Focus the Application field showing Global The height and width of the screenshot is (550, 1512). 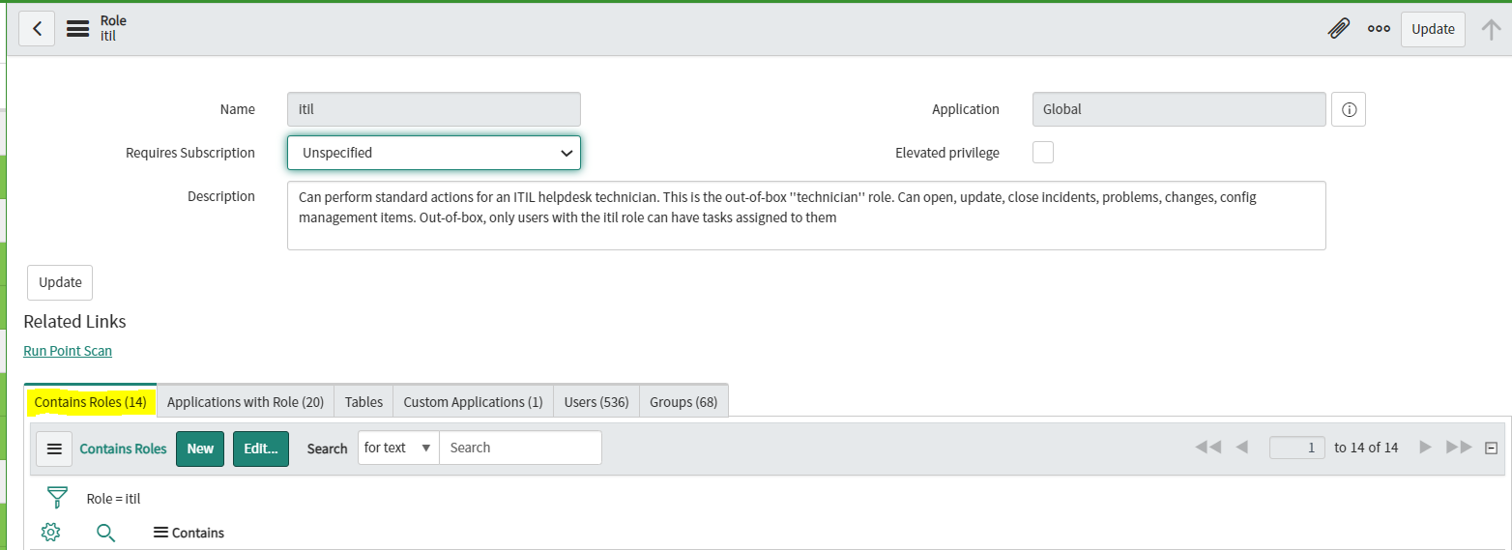1179,109
